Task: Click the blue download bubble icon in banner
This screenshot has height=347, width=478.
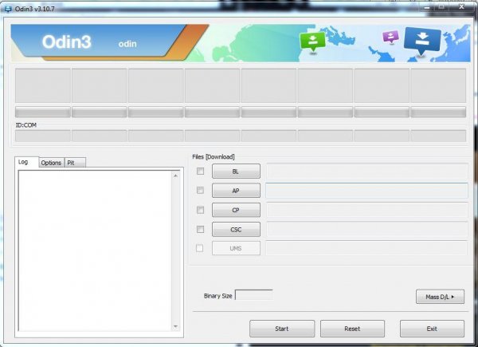Action: click(x=422, y=41)
